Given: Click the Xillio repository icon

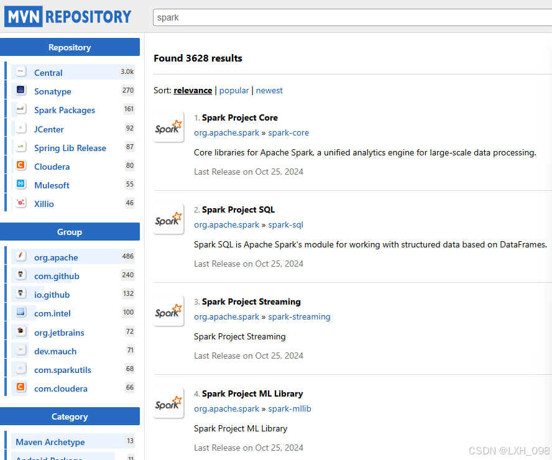Looking at the screenshot, I should coord(21,203).
